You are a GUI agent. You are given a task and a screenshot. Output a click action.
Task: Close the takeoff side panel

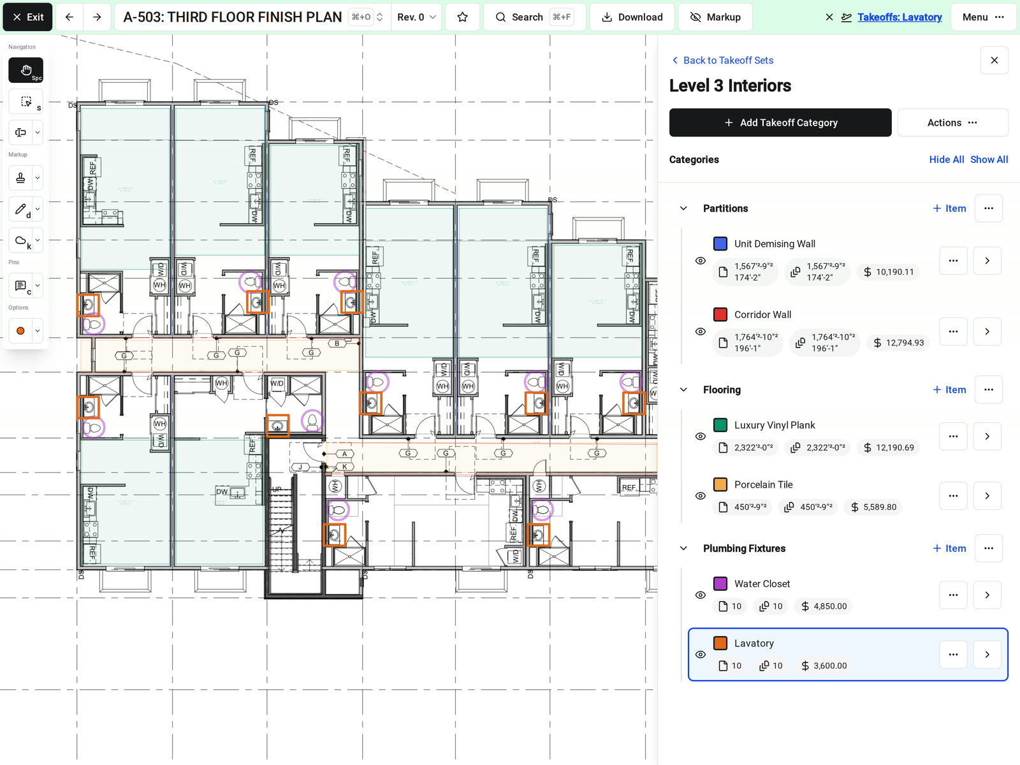994,61
